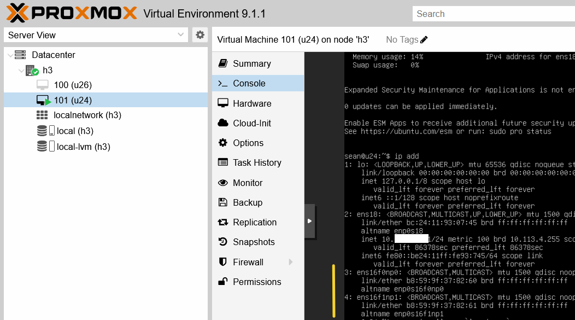
Task: Expand the noVNC control panel handle
Action: pyautogui.click(x=309, y=221)
